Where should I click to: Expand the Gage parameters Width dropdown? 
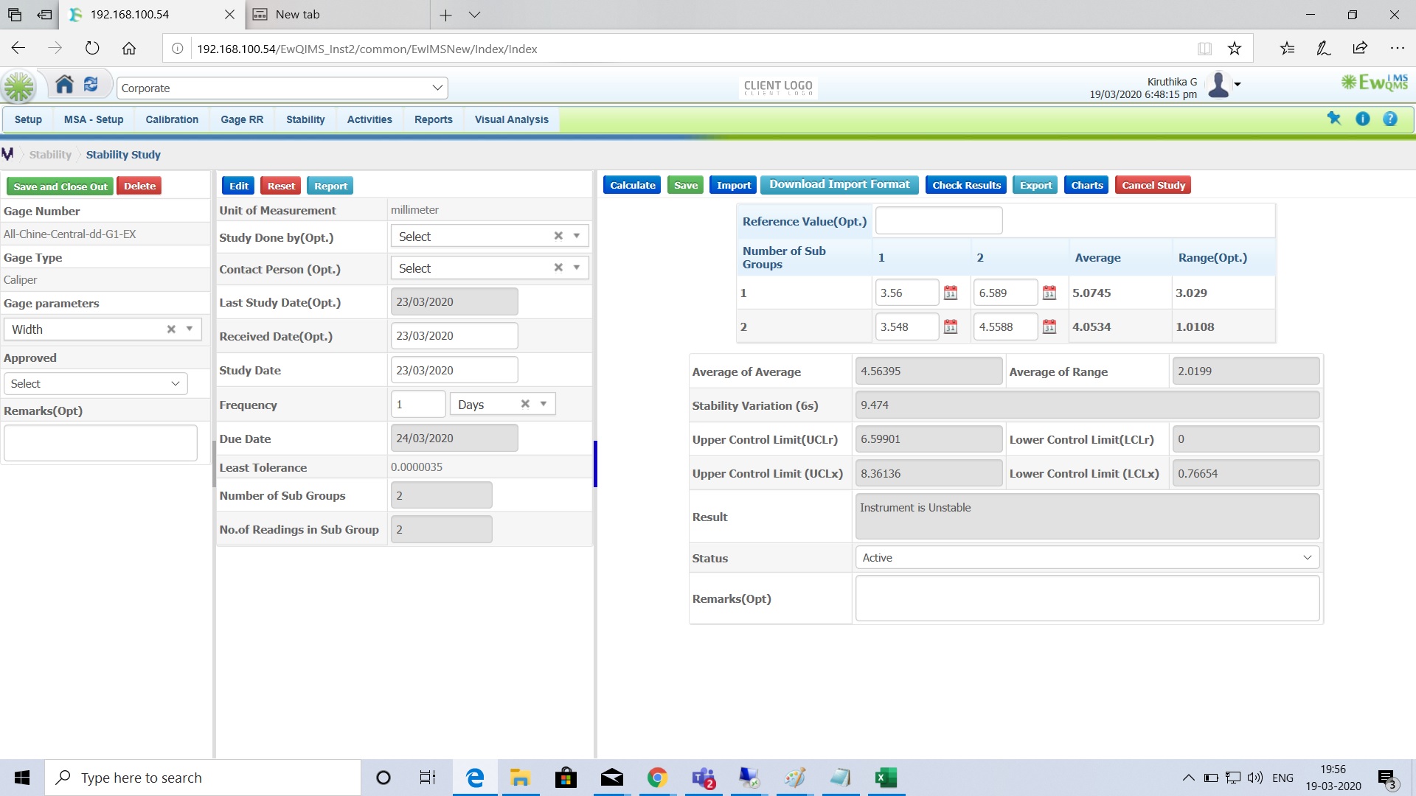(x=190, y=329)
